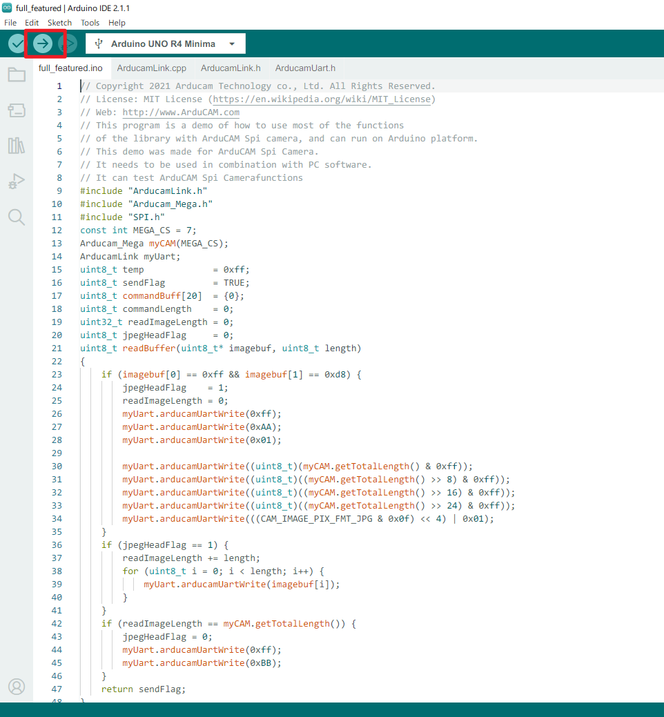664x717 pixels.
Task: Click the arducamUartWrite(0xAA) call
Action: 202,427
